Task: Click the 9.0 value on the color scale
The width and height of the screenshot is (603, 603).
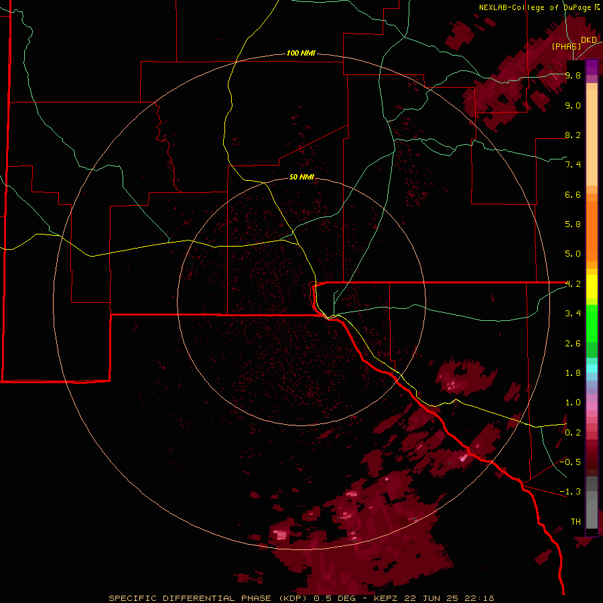Action: 573,105
